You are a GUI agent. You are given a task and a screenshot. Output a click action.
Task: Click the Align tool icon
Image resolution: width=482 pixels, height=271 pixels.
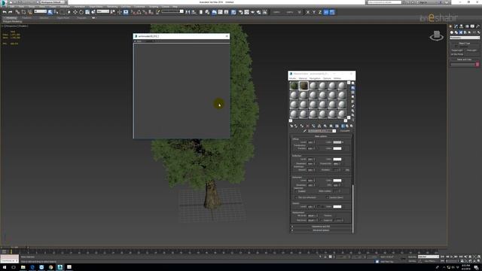click(x=194, y=12)
